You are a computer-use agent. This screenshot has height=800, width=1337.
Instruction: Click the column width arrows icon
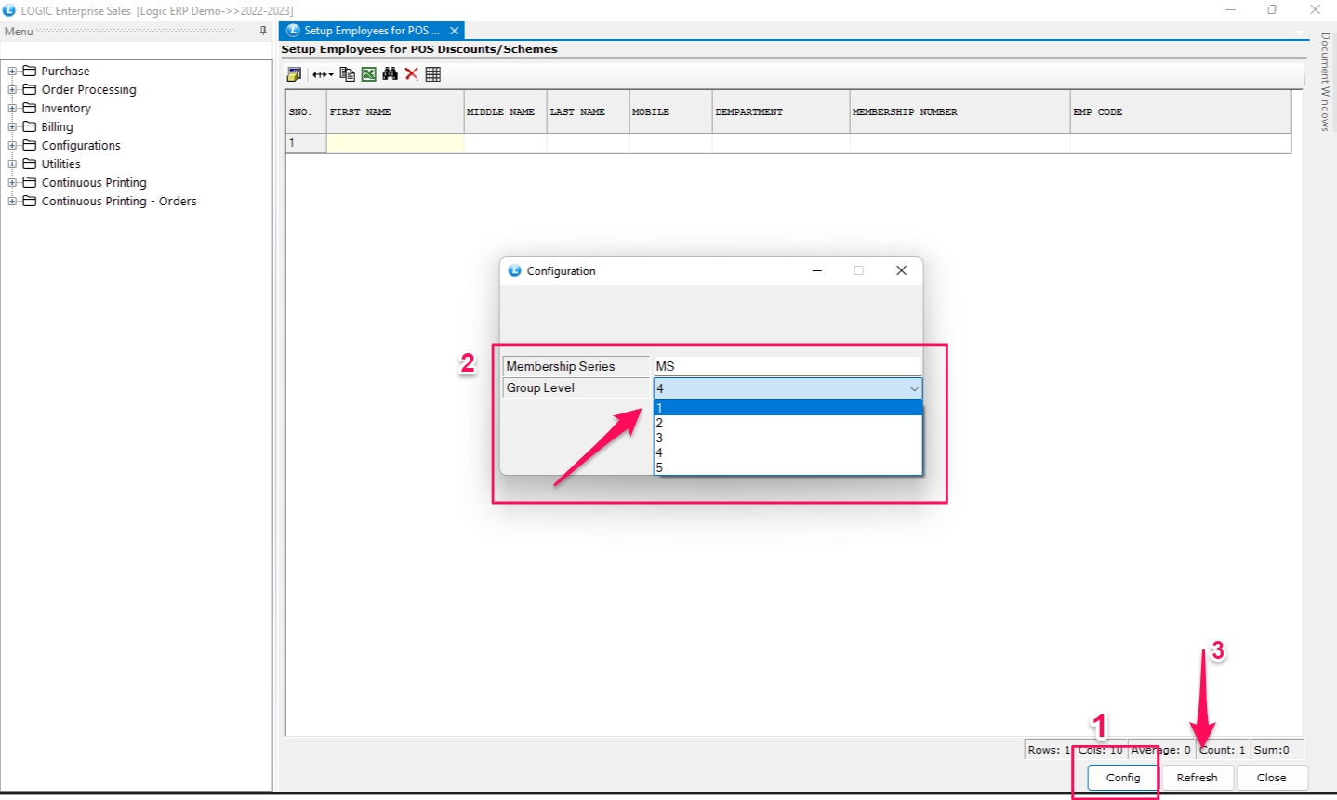coord(322,74)
